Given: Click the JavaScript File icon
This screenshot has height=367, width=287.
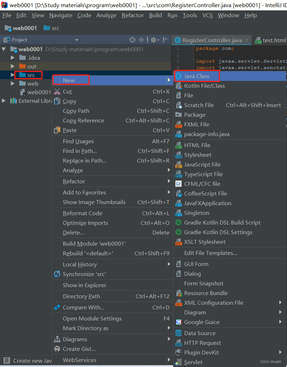Looking at the screenshot, I should coord(178,165).
